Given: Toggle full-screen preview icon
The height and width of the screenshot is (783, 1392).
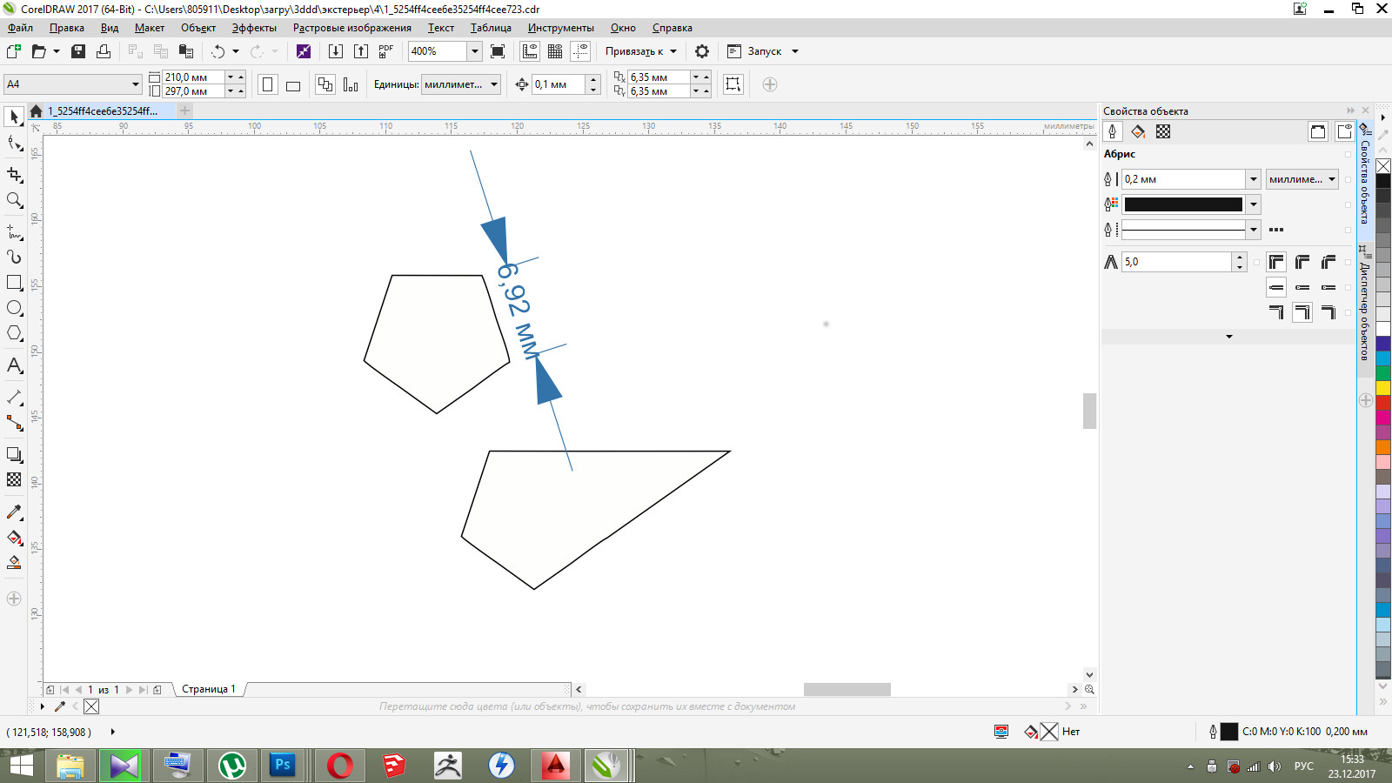Looking at the screenshot, I should (498, 51).
